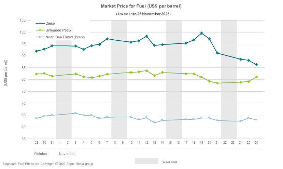Screen dimensions: 283x169
Task: Click the Diesel legend line marker
Action: [40, 24]
